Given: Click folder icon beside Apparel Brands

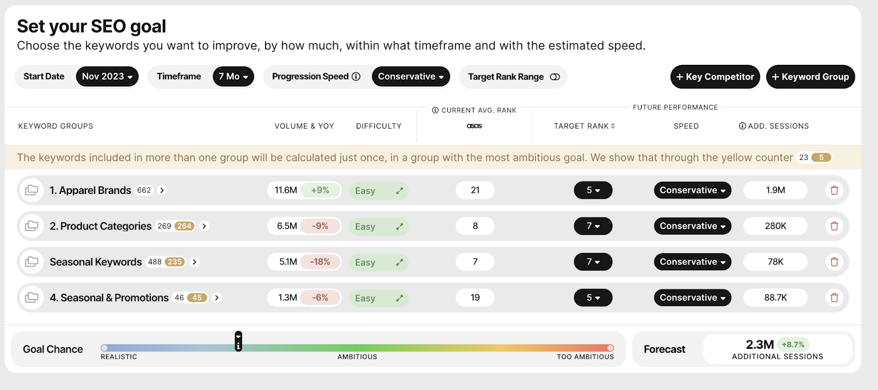Looking at the screenshot, I should pos(32,191).
